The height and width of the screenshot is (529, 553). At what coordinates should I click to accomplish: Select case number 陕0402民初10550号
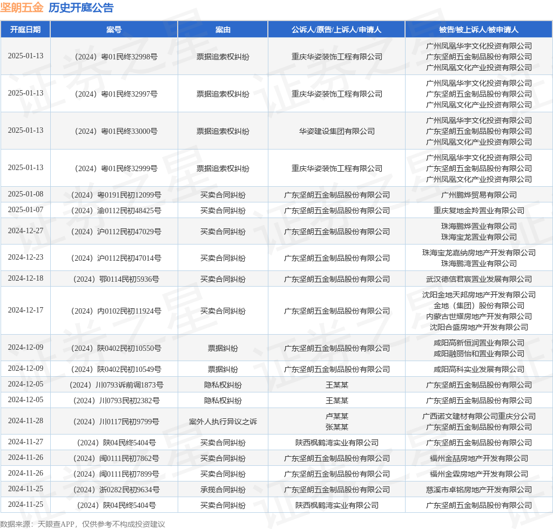(x=116, y=348)
